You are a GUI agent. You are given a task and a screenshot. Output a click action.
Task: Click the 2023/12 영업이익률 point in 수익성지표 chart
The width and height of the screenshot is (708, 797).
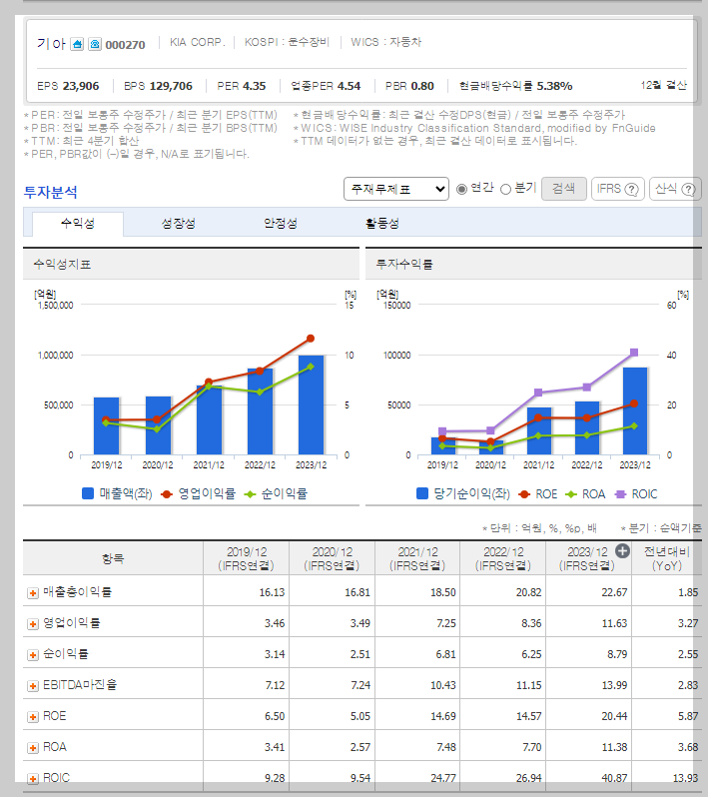(311, 339)
